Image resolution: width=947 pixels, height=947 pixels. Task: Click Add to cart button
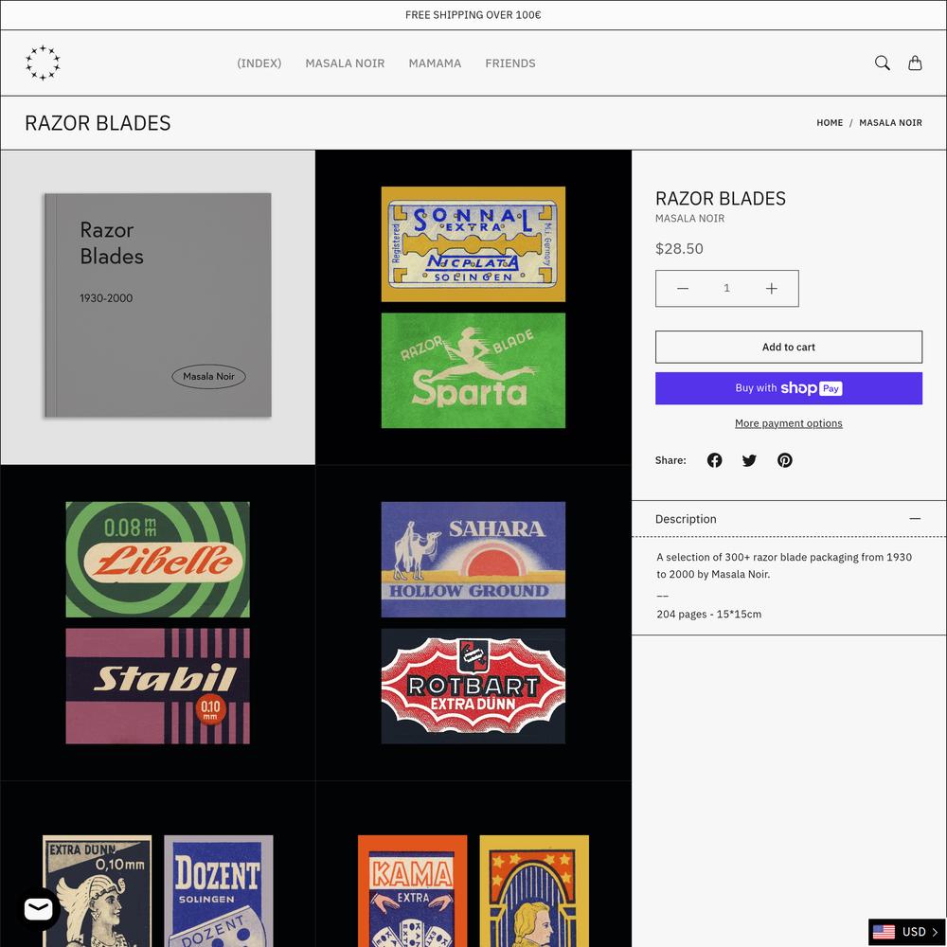tap(789, 347)
